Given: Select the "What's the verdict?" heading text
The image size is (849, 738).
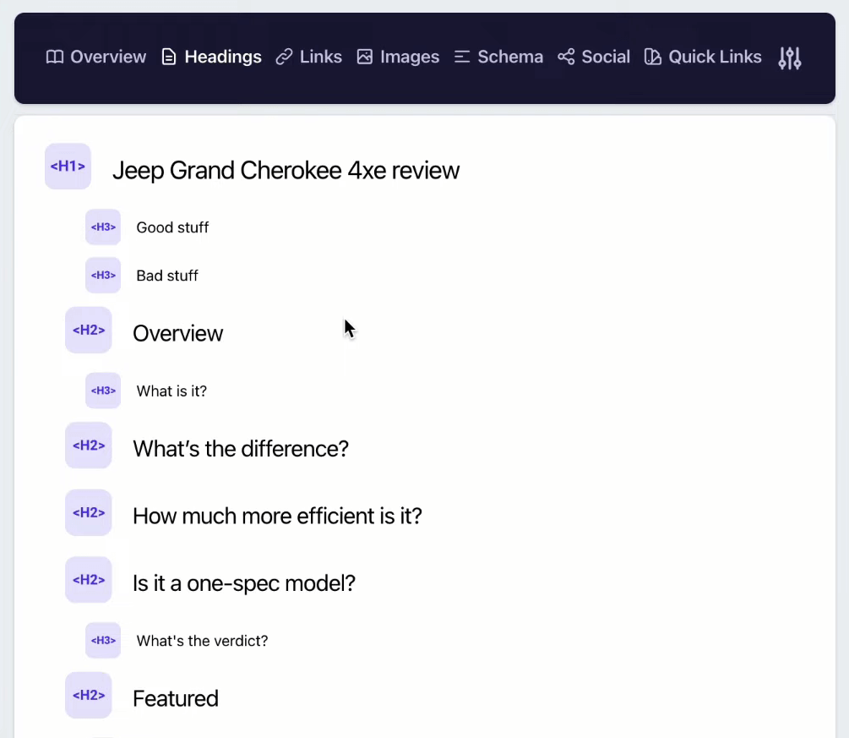Looking at the screenshot, I should pyautogui.click(x=202, y=641).
